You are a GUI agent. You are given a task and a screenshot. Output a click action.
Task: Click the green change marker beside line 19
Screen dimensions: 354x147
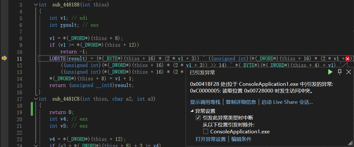pyautogui.click(x=32, y=109)
